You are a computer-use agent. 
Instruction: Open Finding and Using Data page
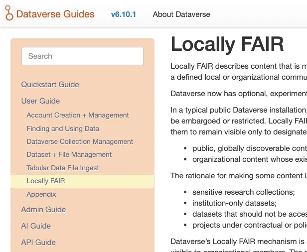point(63,128)
